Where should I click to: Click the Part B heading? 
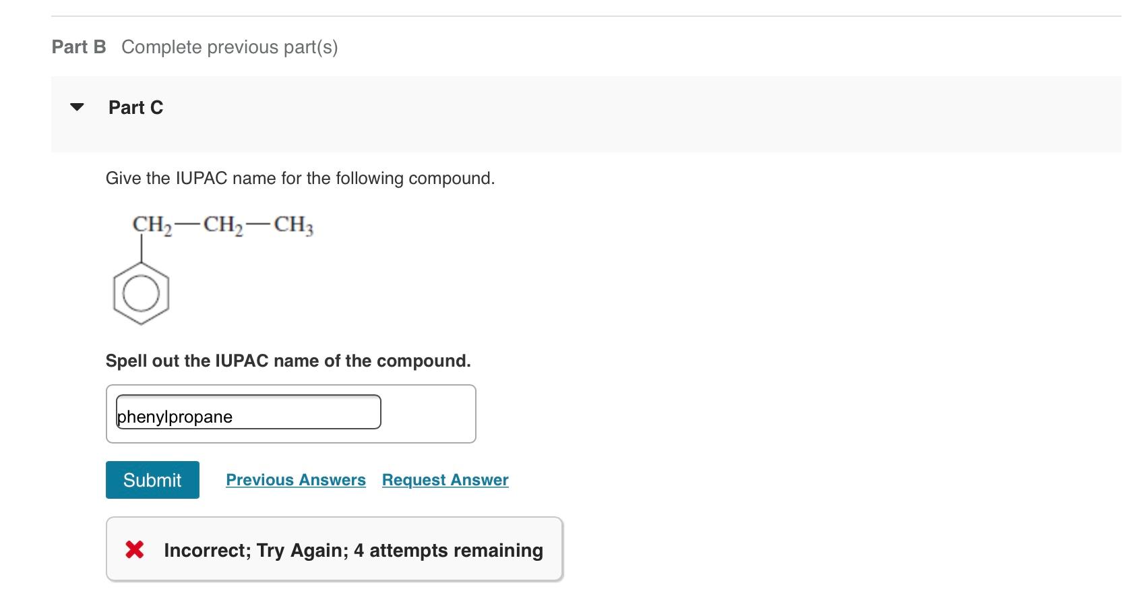[x=78, y=47]
